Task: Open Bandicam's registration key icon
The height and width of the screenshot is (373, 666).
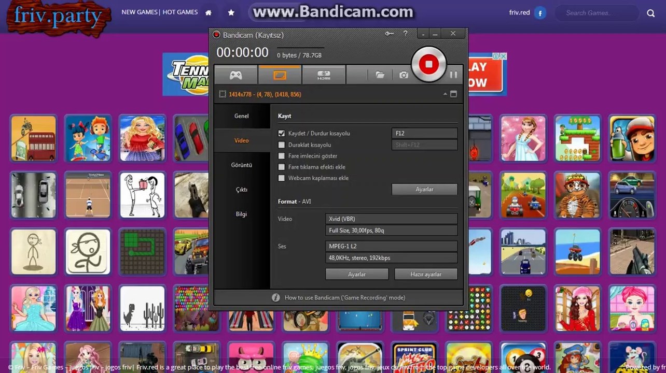Action: (x=390, y=34)
